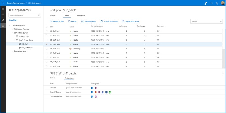The image size is (226, 113).
Task: Click Log off active users
Action: click(109, 21)
